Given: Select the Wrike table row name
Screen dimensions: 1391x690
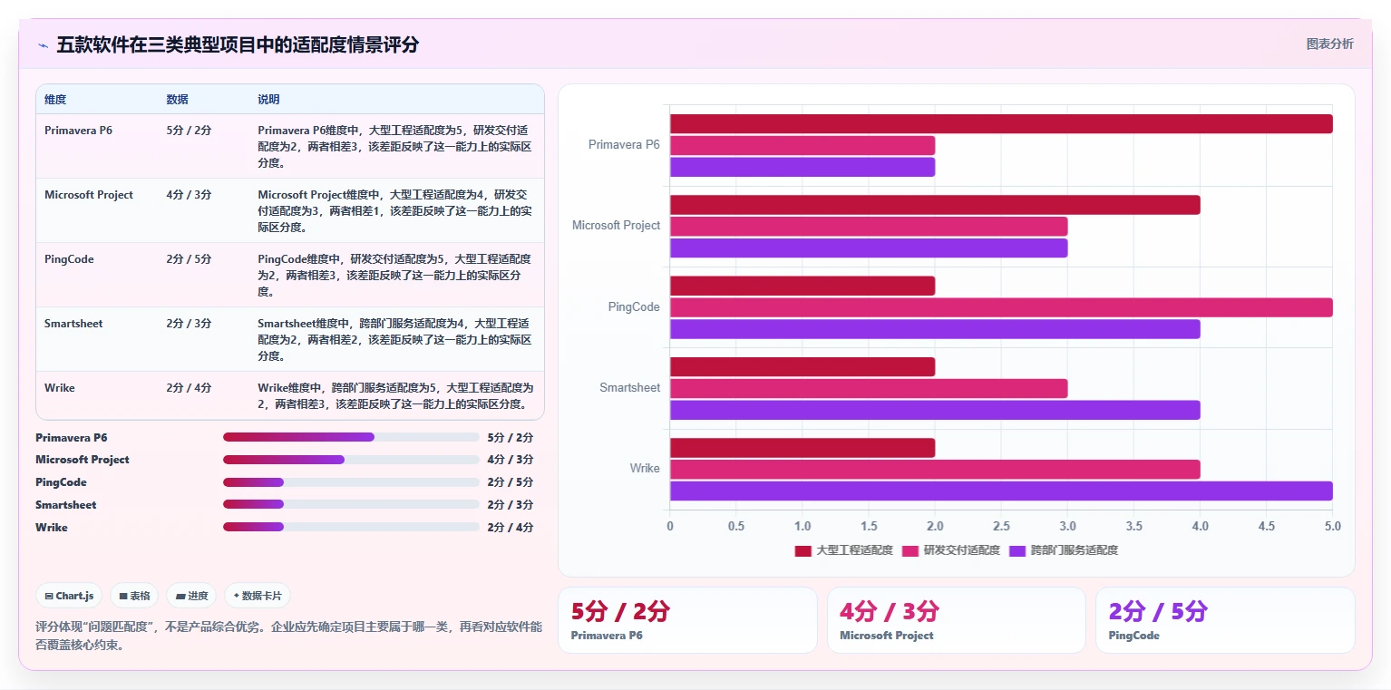Looking at the screenshot, I should click(60, 388).
